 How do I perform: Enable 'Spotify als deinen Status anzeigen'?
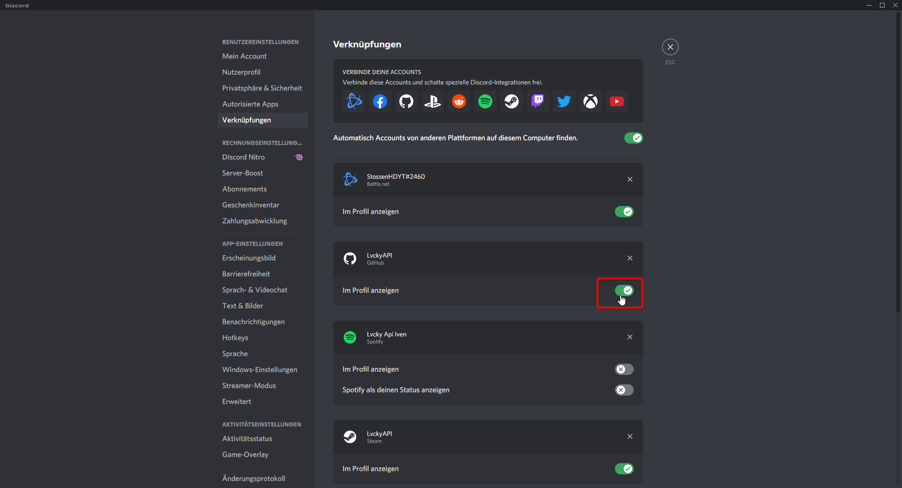624,390
